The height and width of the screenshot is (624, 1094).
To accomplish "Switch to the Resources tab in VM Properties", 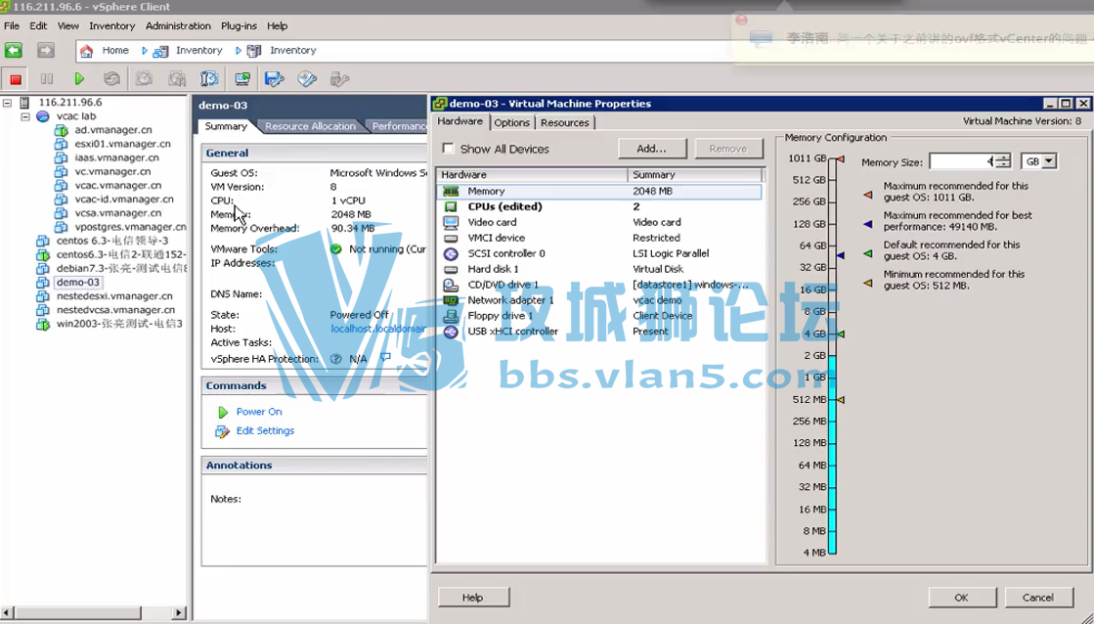I will 564,123.
